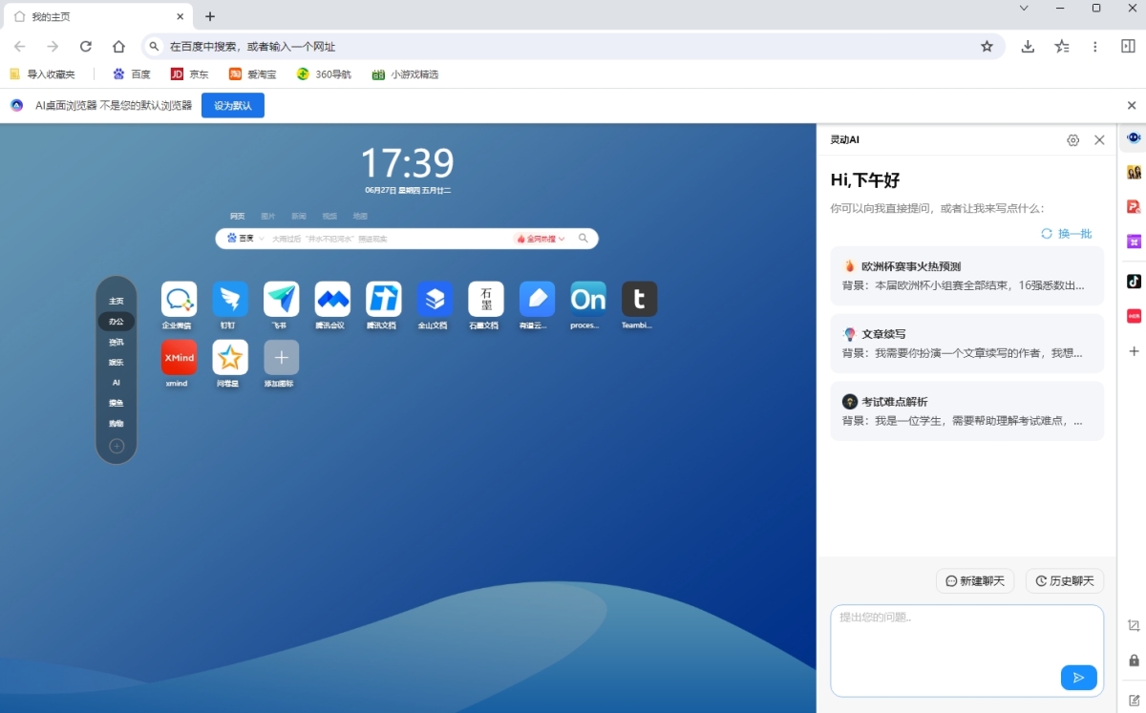This screenshot has width=1146, height=713.
Task: Click the 新建聊天 button
Action: click(x=975, y=581)
